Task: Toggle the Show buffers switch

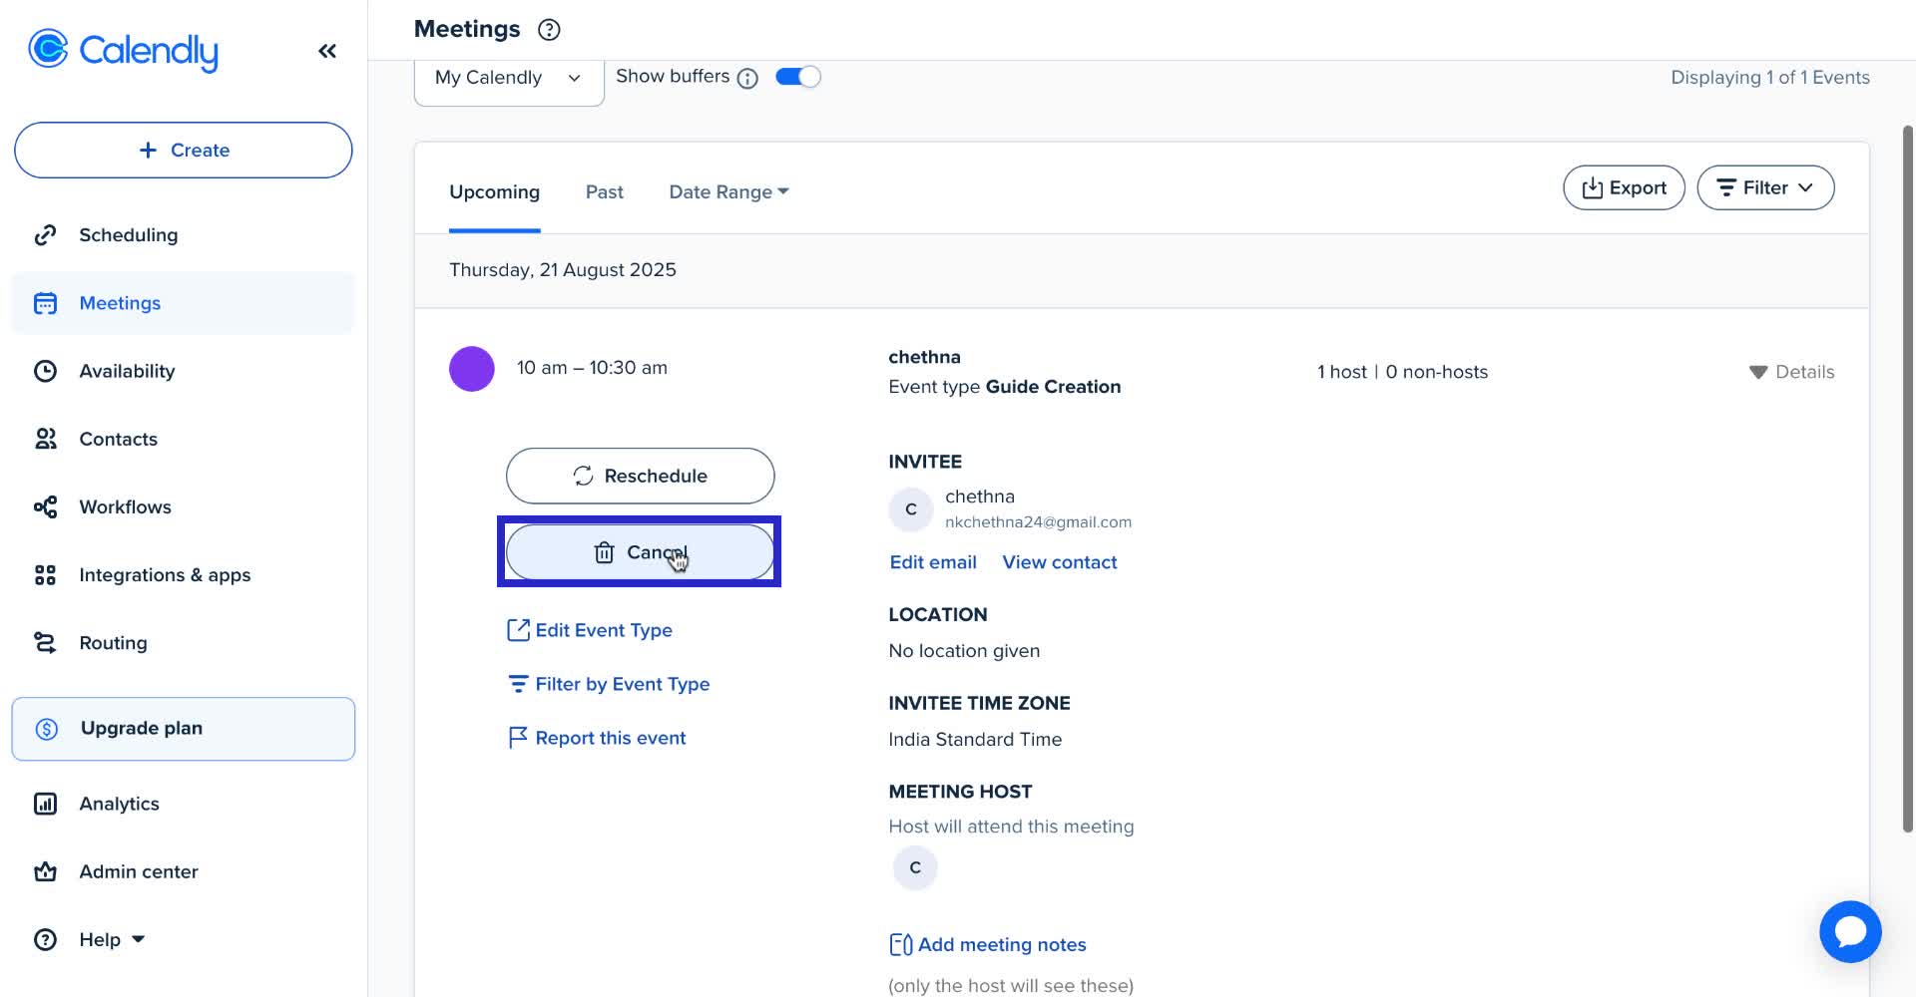Action: [797, 77]
